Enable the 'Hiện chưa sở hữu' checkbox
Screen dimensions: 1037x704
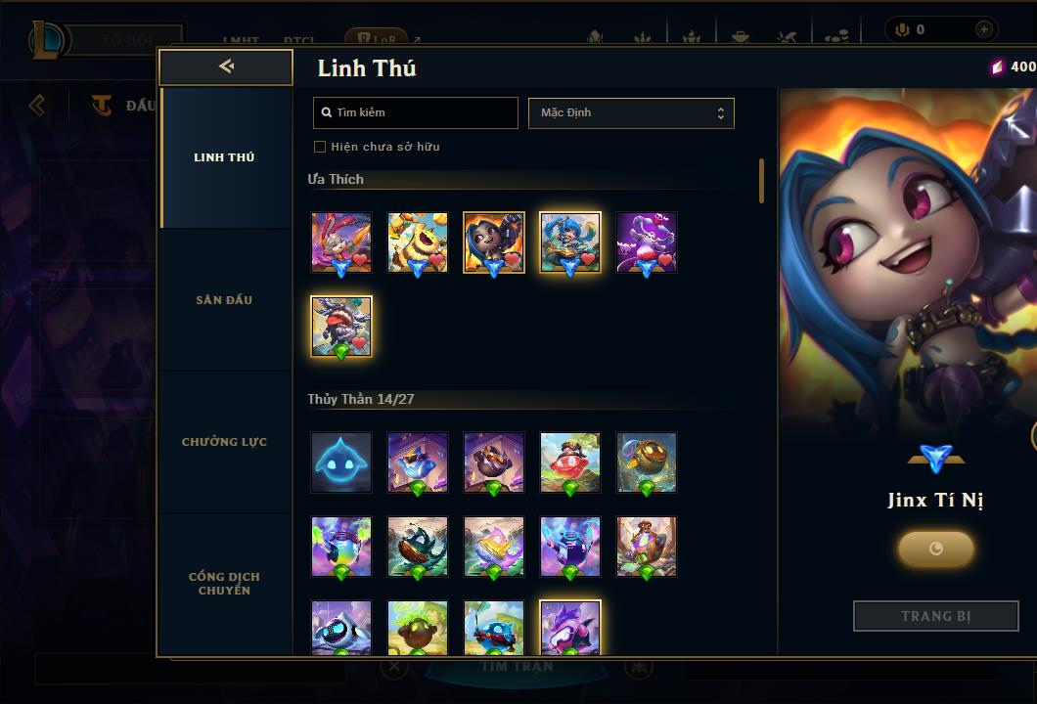[x=320, y=147]
